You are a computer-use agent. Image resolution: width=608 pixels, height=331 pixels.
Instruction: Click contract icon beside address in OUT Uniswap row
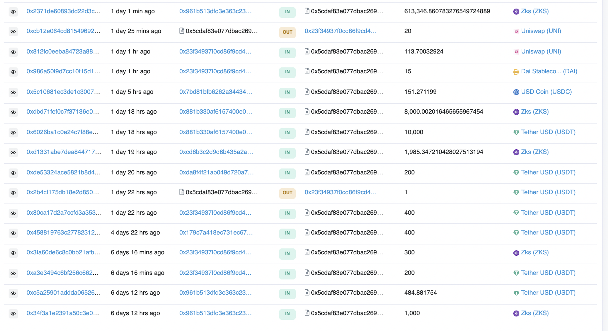[x=182, y=31]
